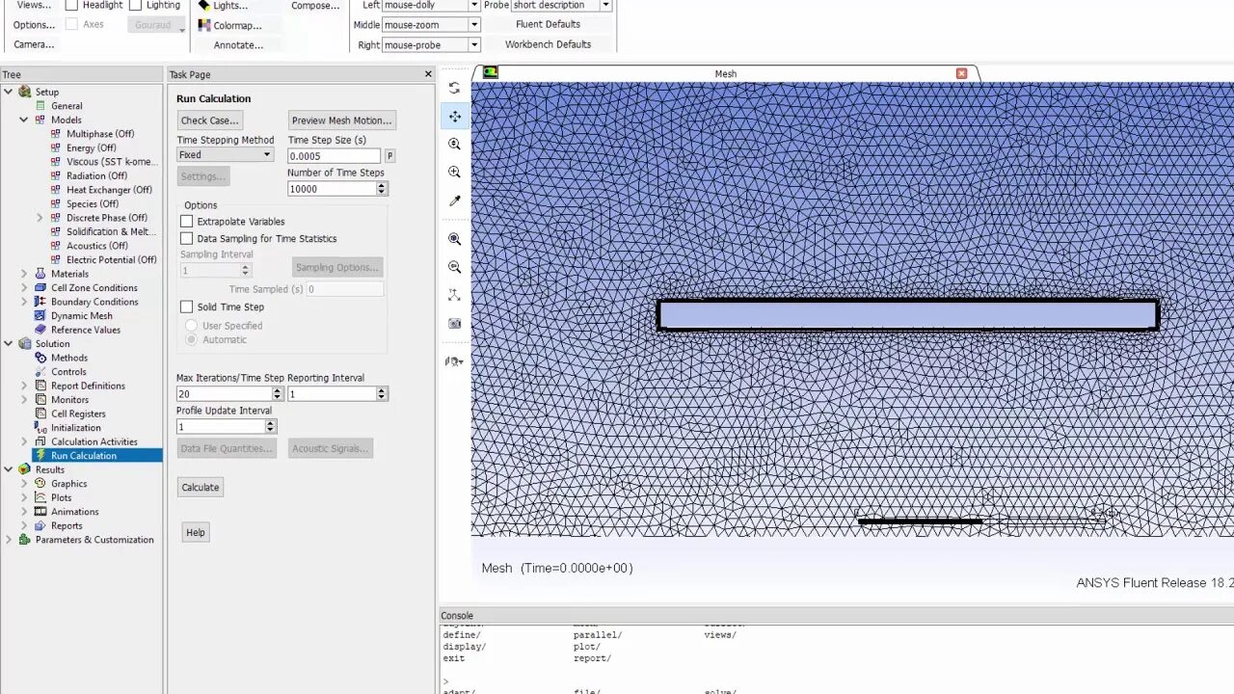Image resolution: width=1234 pixels, height=694 pixels.
Task: Open the display options icon with arrow
Action: 454,361
